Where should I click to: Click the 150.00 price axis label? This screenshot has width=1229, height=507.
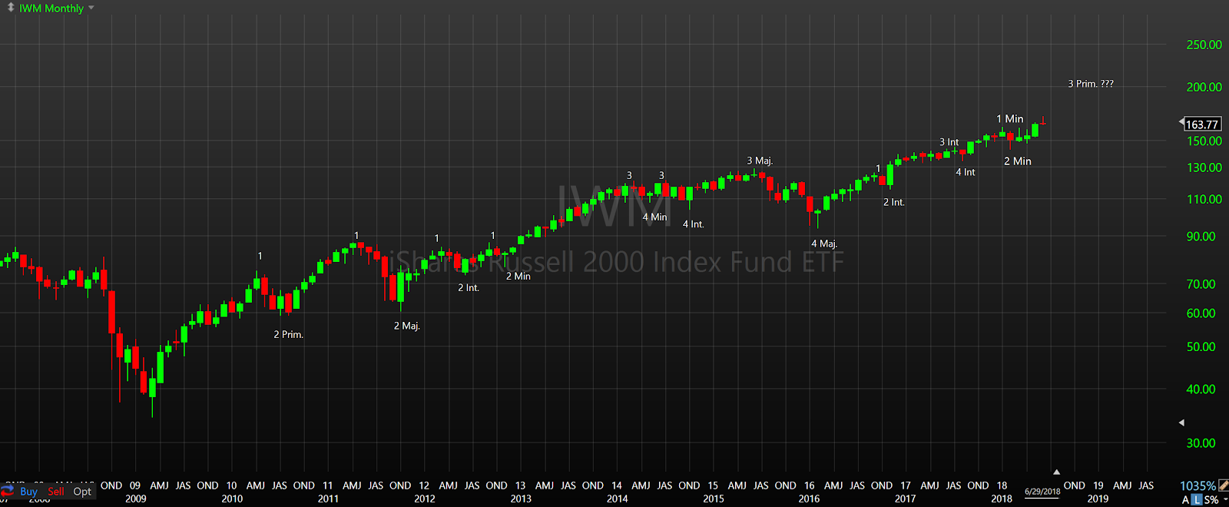[1204, 141]
